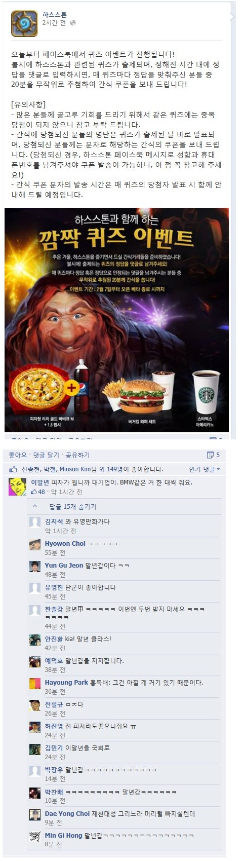Screen dimensions: 246x861
Task: Collapse the 답글 15개 숨기기 replies
Action: 72,507
